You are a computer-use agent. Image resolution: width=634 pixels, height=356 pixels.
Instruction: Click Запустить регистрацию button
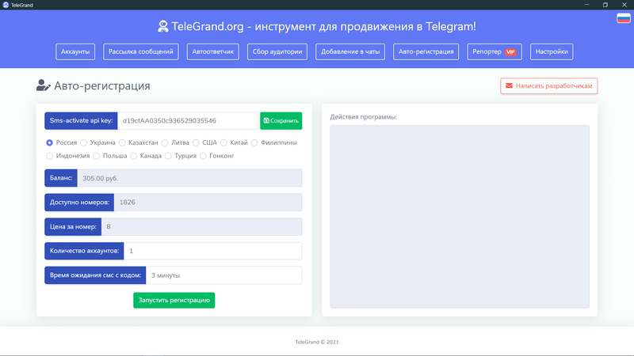(174, 301)
